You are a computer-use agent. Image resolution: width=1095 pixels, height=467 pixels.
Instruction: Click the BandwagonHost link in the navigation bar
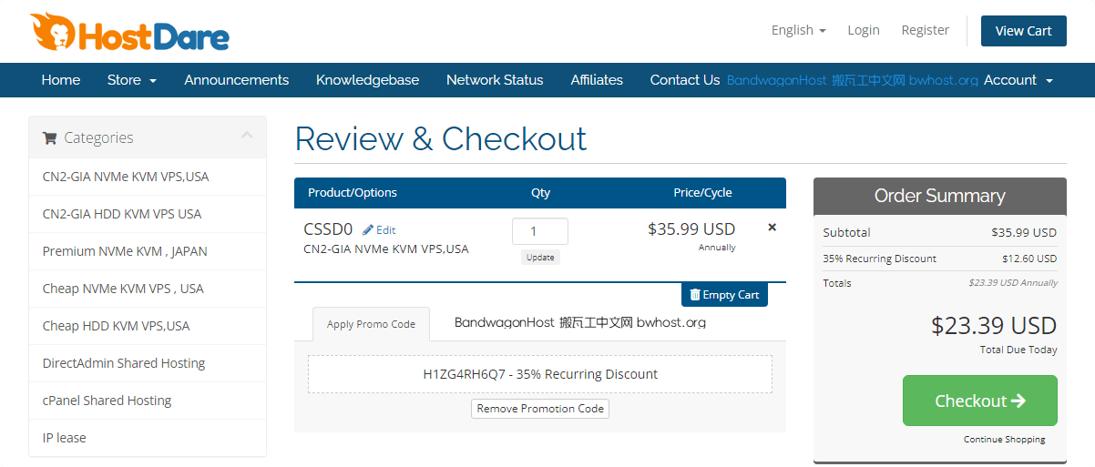[853, 80]
